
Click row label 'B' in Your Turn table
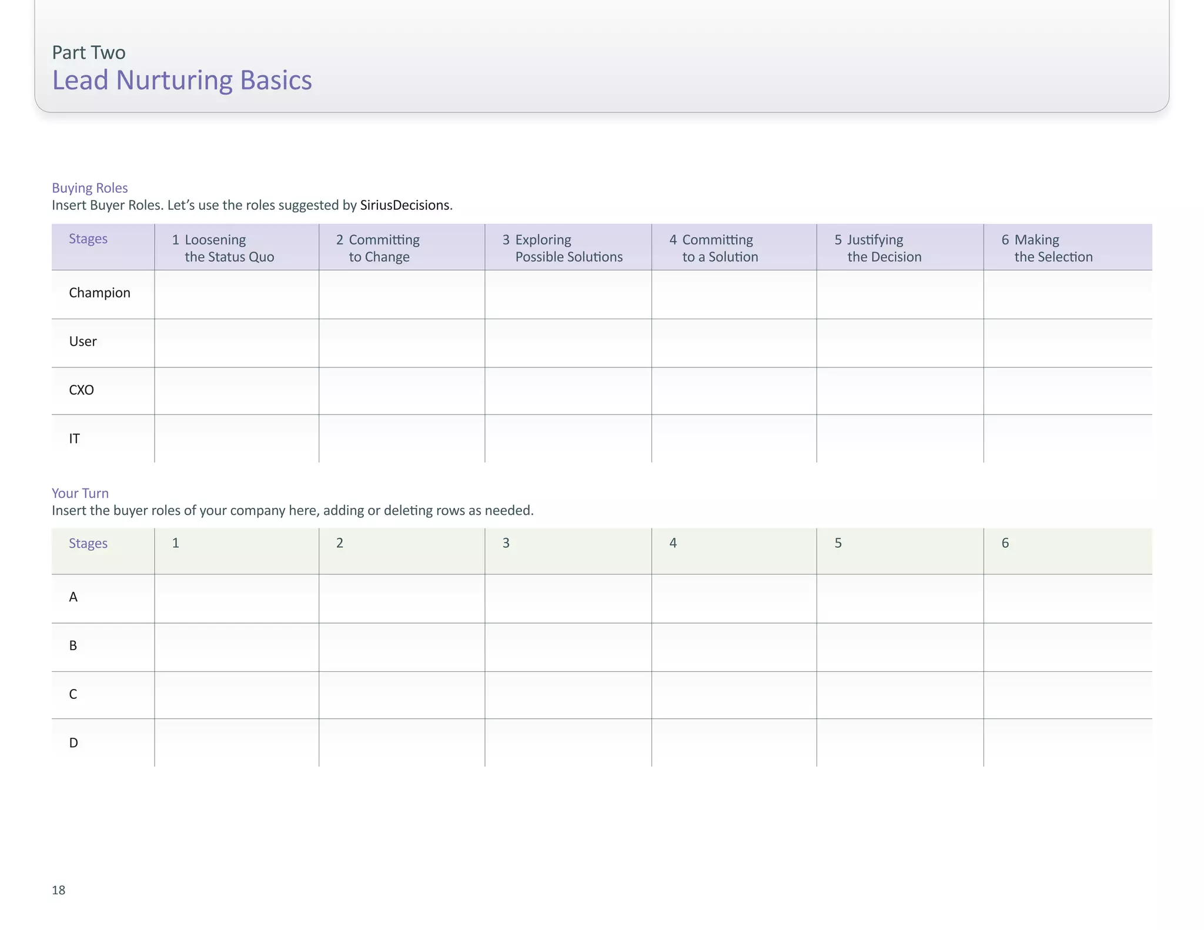tap(73, 645)
